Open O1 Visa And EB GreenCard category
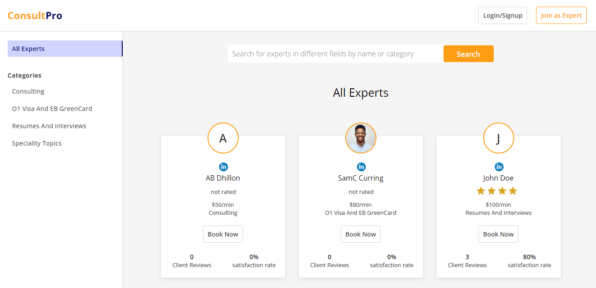Viewport: 596px width, 288px height. pos(52,109)
